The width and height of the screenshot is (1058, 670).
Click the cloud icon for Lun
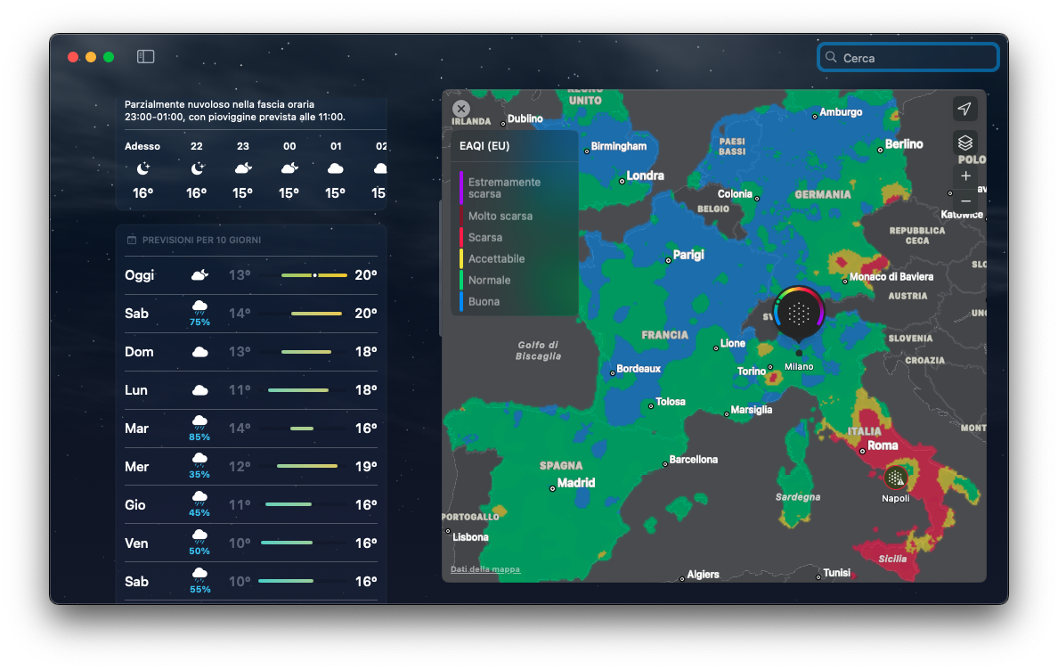(199, 390)
